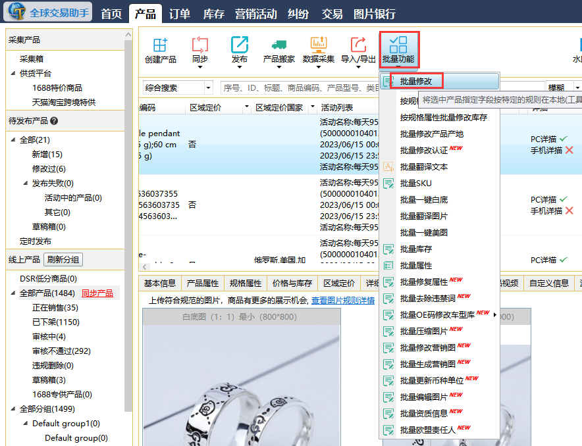Click the icon beside 批量生成营销图
Screen dimensions: 582x446
[x=388, y=364]
